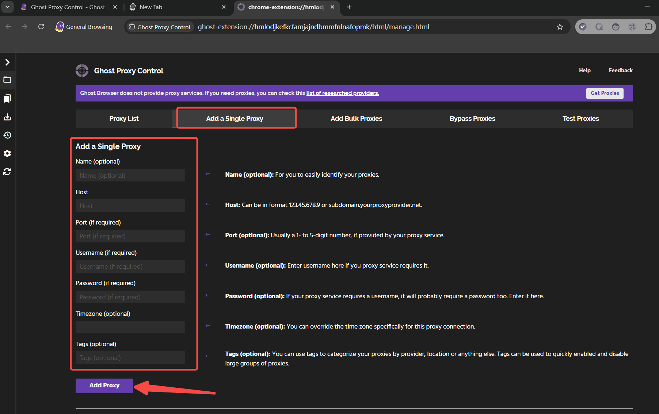Reload the current page
Screen dimensions: 659x414
pyautogui.click(x=41, y=27)
